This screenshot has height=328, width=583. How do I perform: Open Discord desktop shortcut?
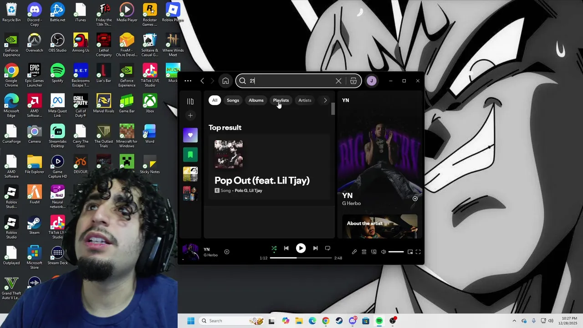click(x=34, y=15)
